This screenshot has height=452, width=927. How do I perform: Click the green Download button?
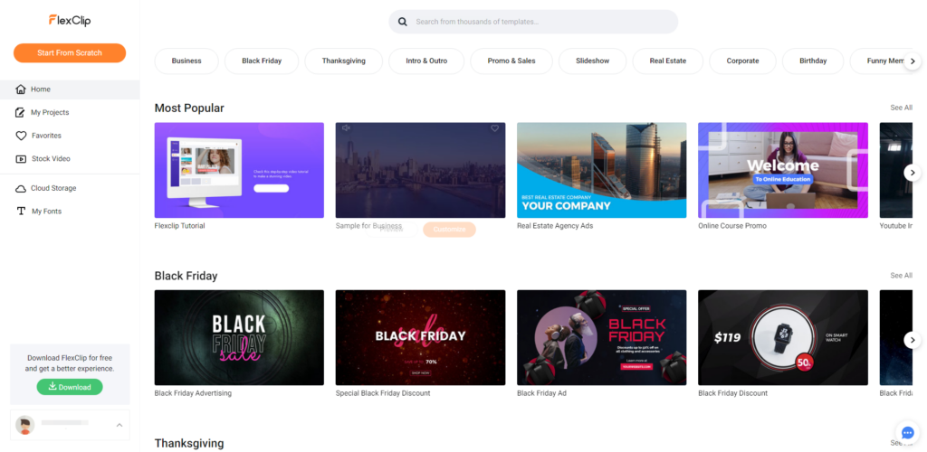70,387
